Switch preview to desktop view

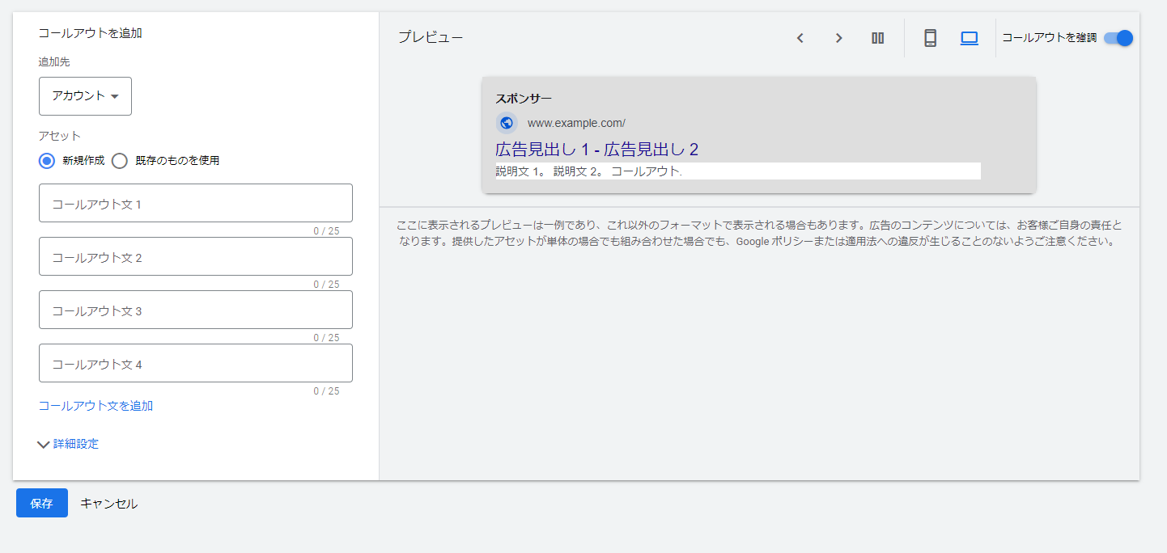pyautogui.click(x=969, y=37)
